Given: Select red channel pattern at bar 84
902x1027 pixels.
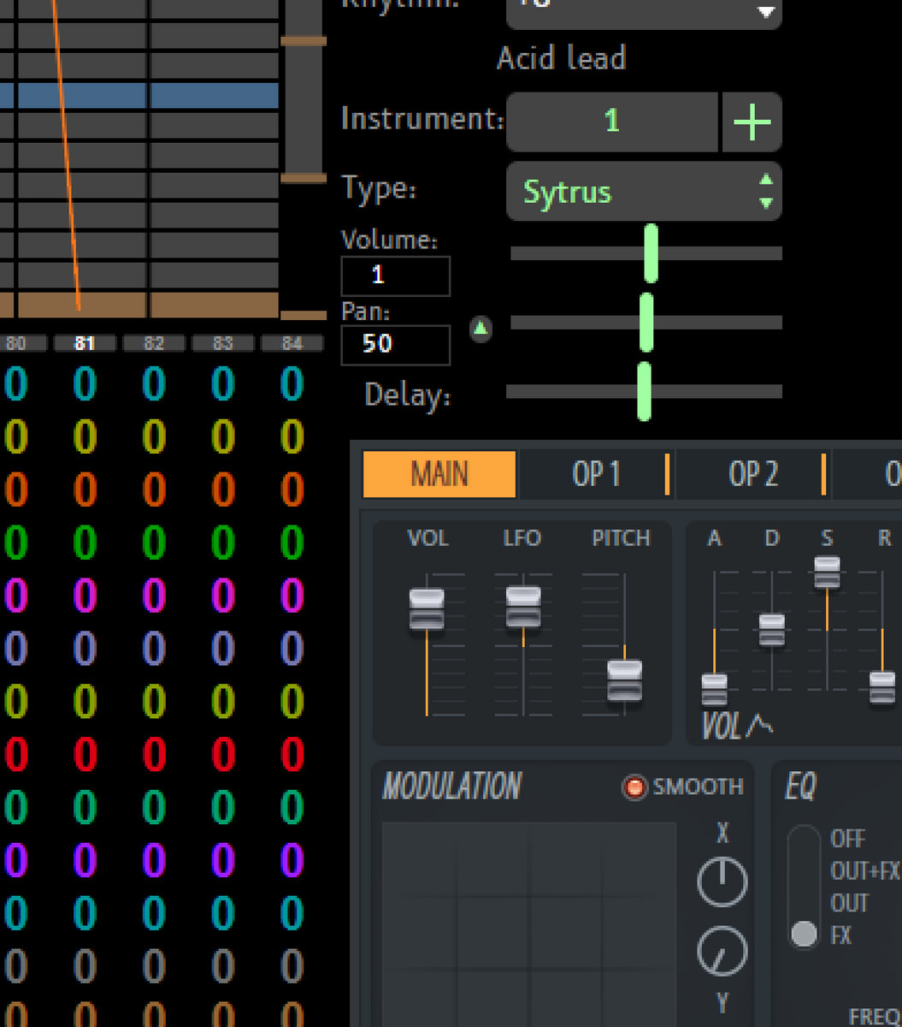Looking at the screenshot, I should click(x=292, y=755).
